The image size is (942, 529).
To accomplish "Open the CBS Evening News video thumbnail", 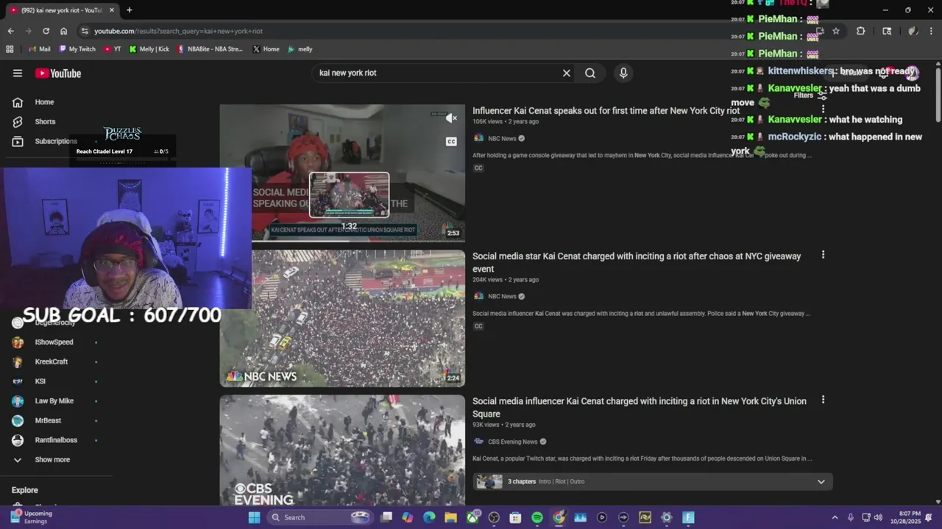I will 342,450.
